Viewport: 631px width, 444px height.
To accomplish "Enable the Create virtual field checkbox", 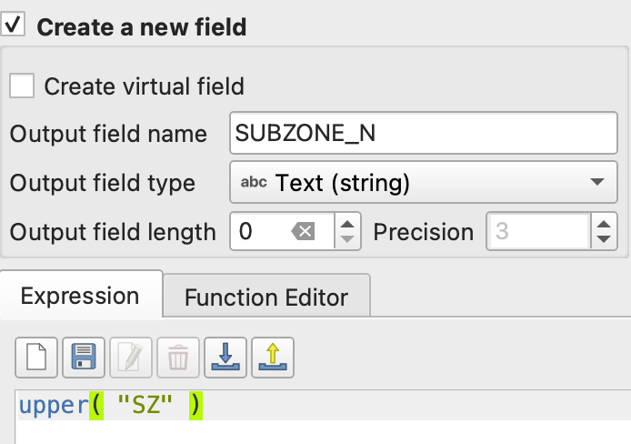I will (x=22, y=86).
